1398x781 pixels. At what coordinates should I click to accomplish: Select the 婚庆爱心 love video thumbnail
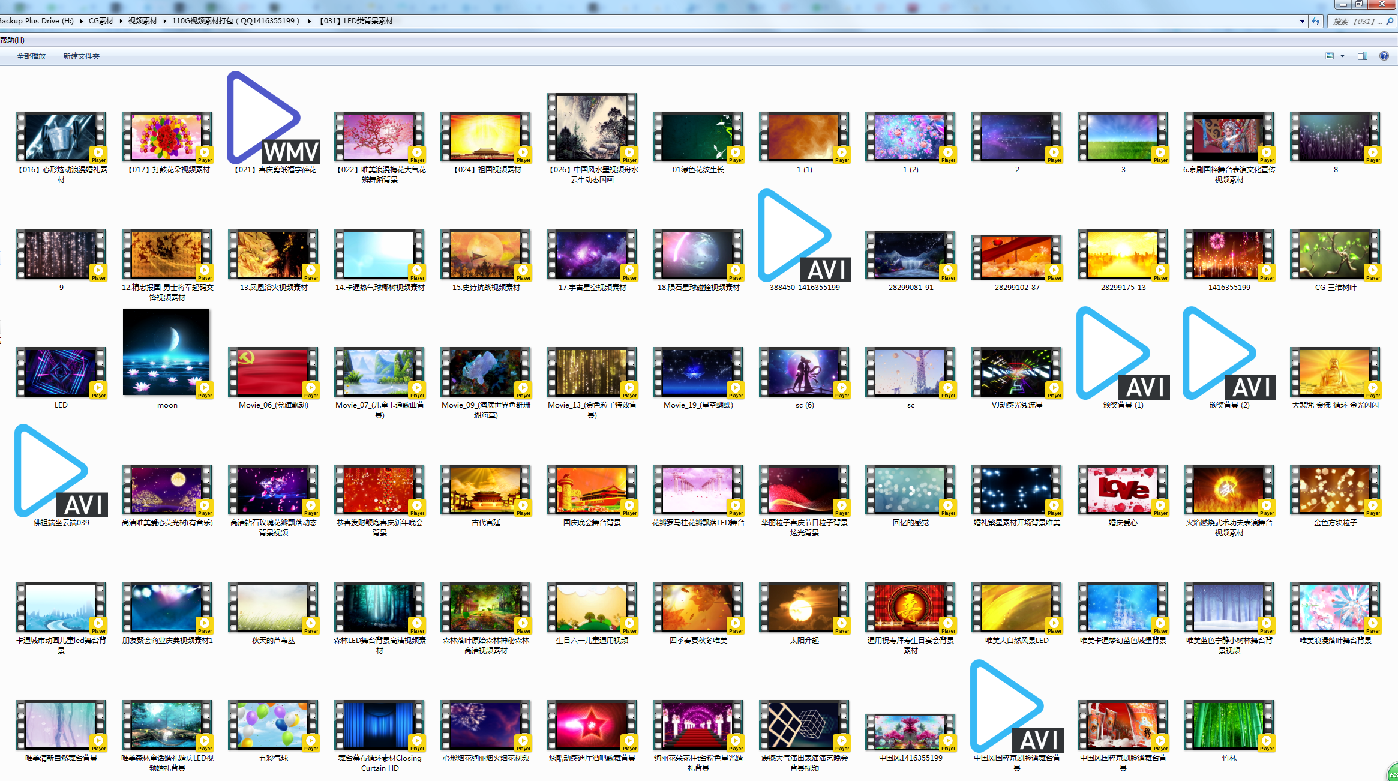click(1122, 490)
